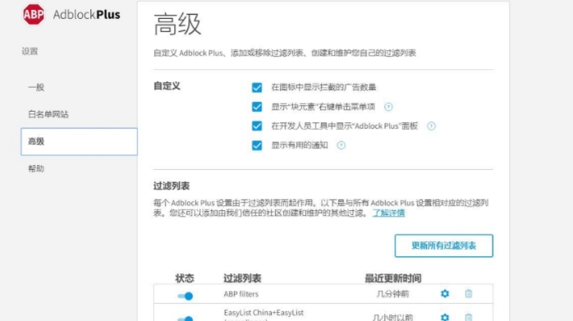Screen dimensions: 573x321
Task: Toggle Adblock Plus developer tools panel checkbox
Action: tap(257, 126)
